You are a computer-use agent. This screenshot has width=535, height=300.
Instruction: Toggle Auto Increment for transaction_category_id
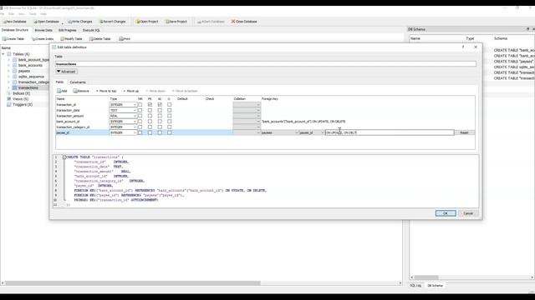click(x=160, y=127)
